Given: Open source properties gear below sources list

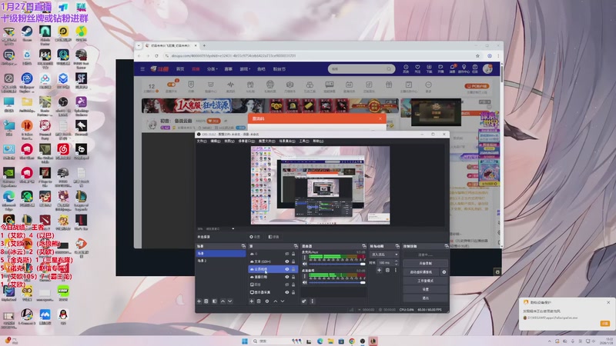Looking at the screenshot, I should [267, 301].
